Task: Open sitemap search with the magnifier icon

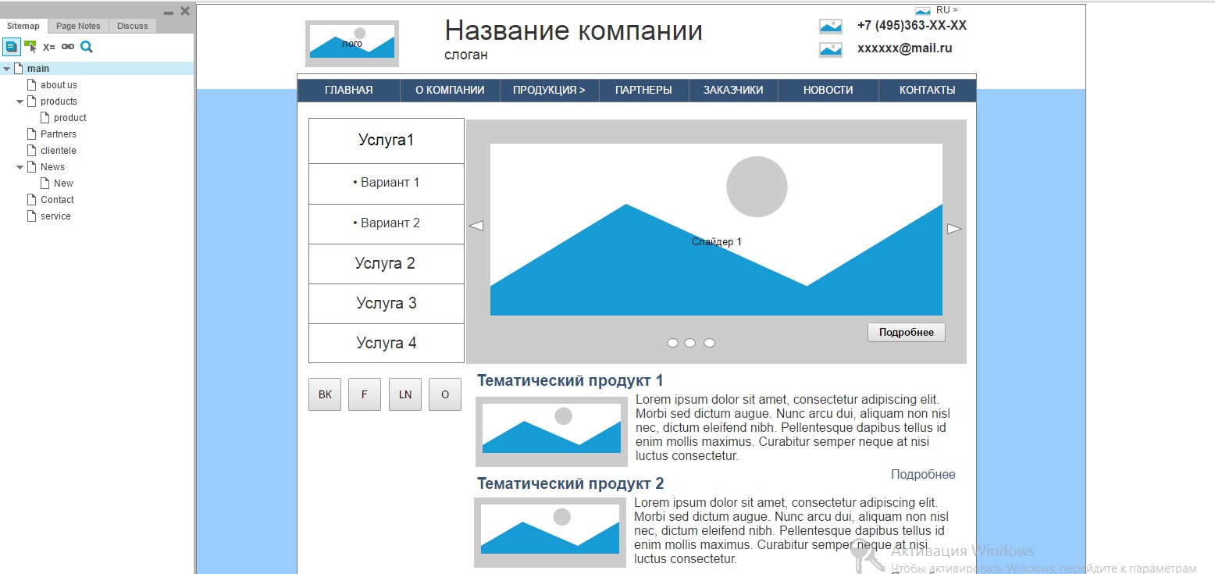Action: pyautogui.click(x=87, y=47)
